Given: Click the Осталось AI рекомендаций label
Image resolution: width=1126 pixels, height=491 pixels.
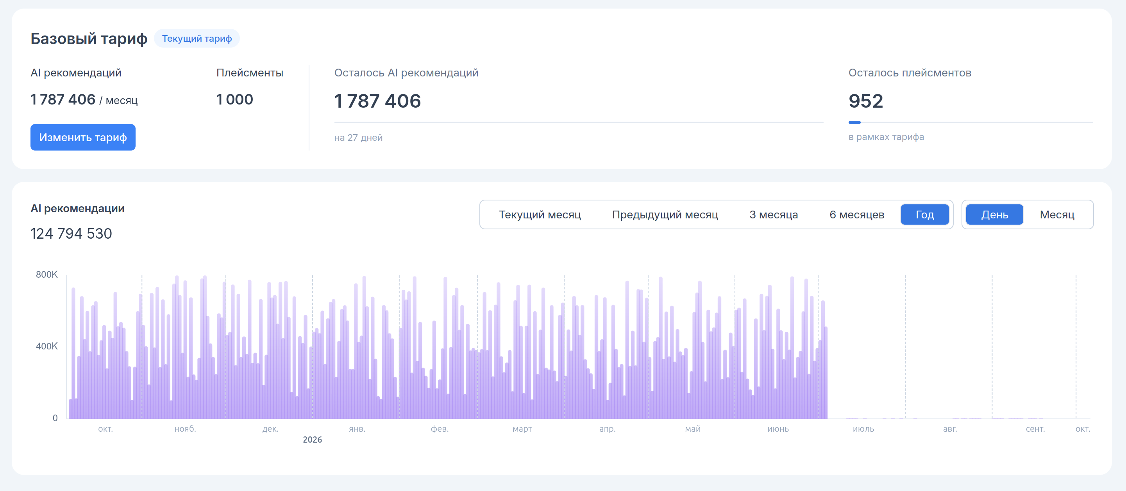Looking at the screenshot, I should tap(406, 73).
